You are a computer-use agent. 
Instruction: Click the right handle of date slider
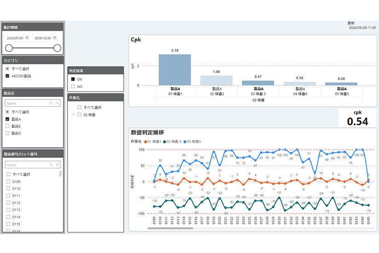click(x=57, y=48)
